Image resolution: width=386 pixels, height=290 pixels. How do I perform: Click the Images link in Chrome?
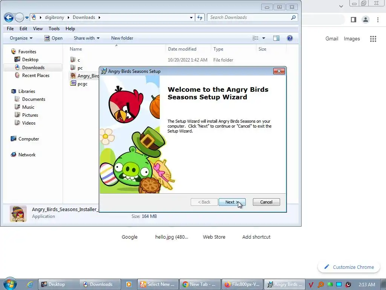[x=352, y=39]
